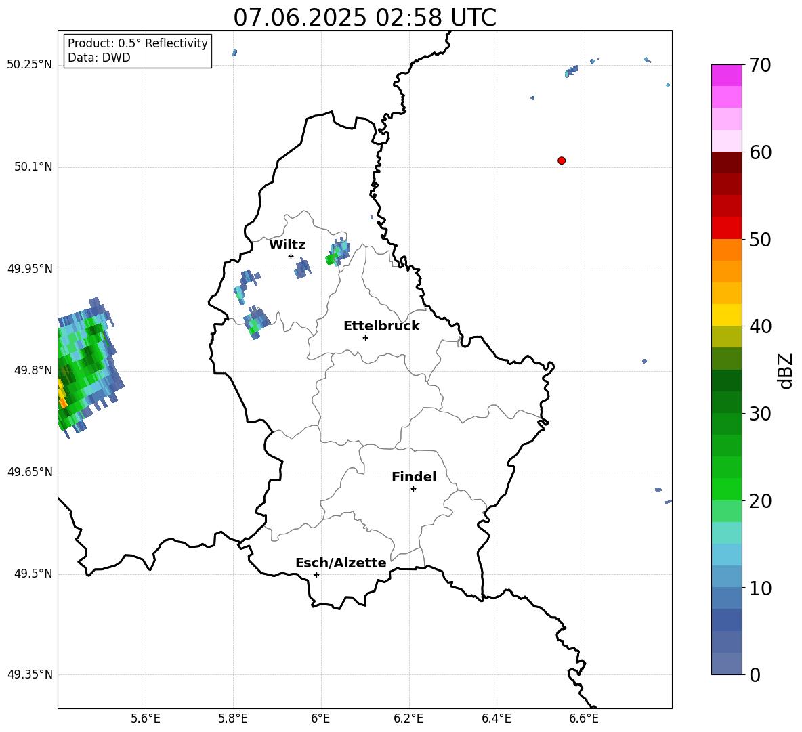
Task: Click the green radar echo east of Wiltz
Action: coord(338,253)
